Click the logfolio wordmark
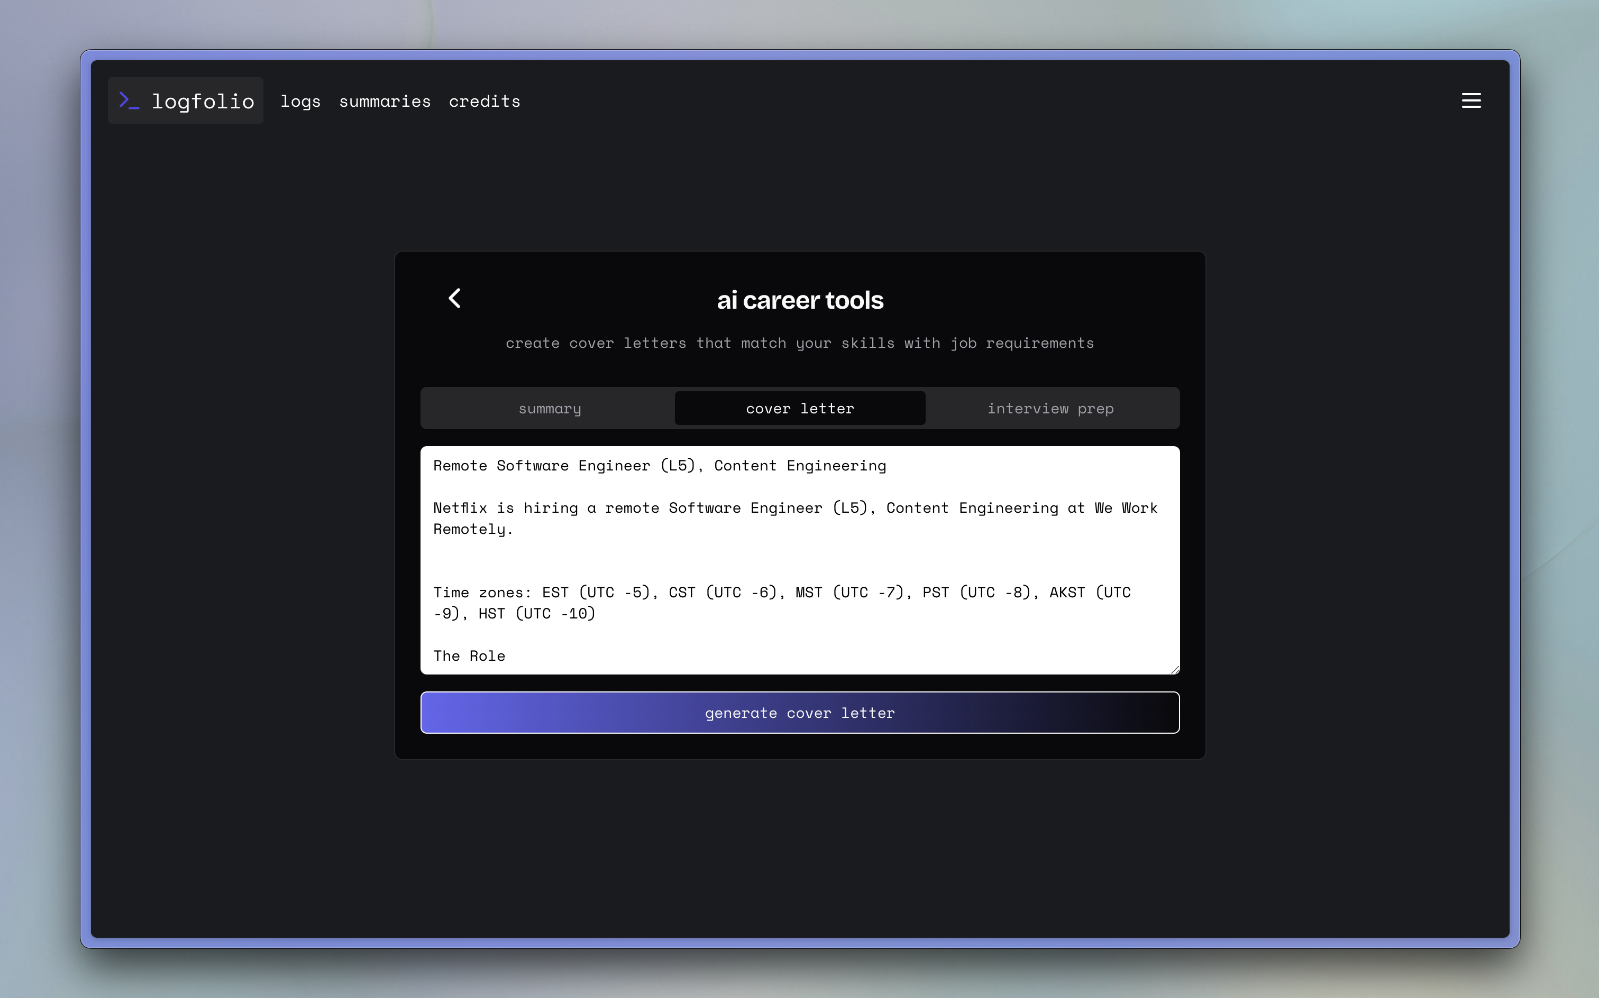1599x998 pixels. point(203,101)
